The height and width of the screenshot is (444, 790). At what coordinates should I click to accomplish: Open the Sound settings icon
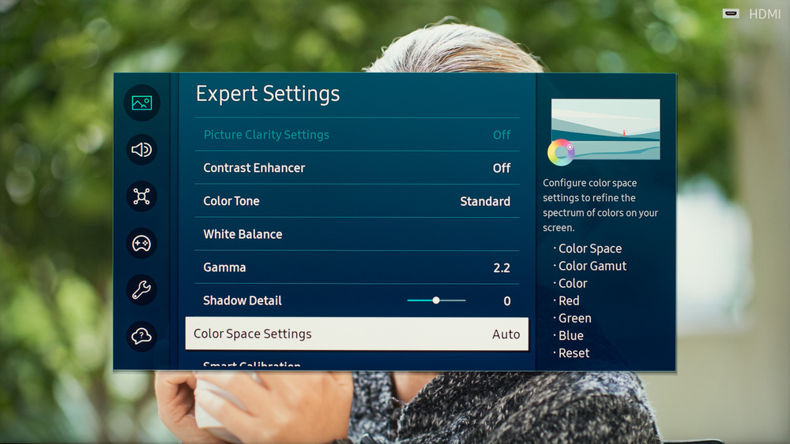tap(141, 150)
